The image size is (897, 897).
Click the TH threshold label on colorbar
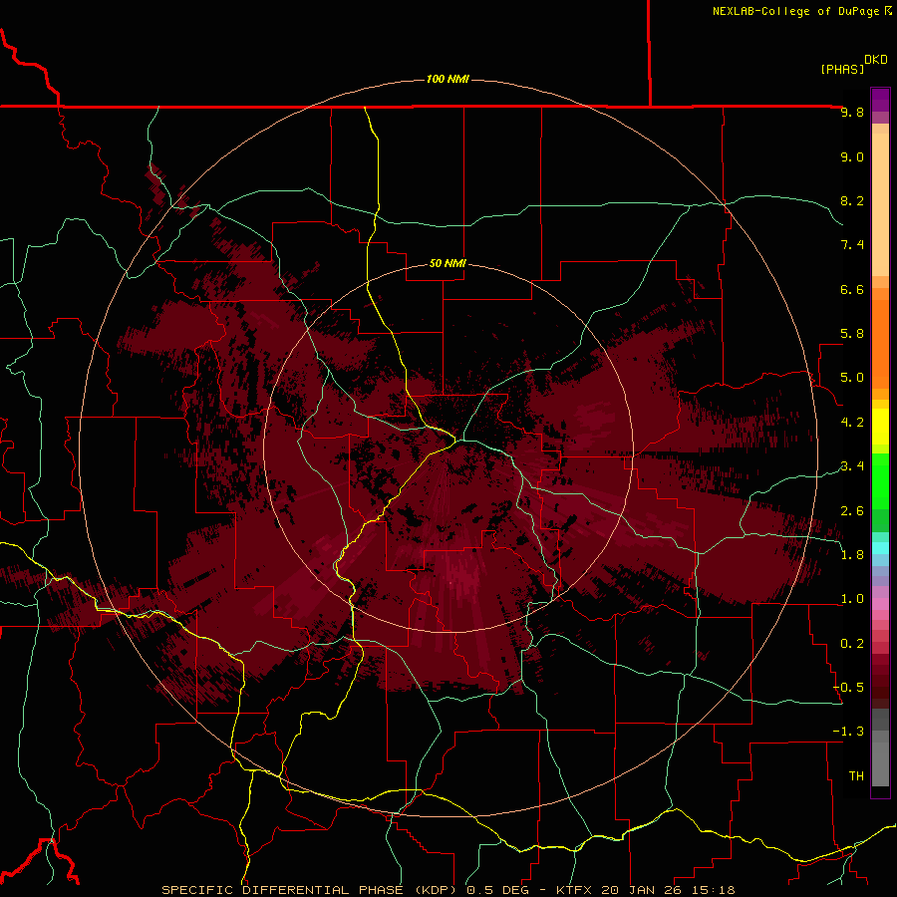tap(856, 776)
